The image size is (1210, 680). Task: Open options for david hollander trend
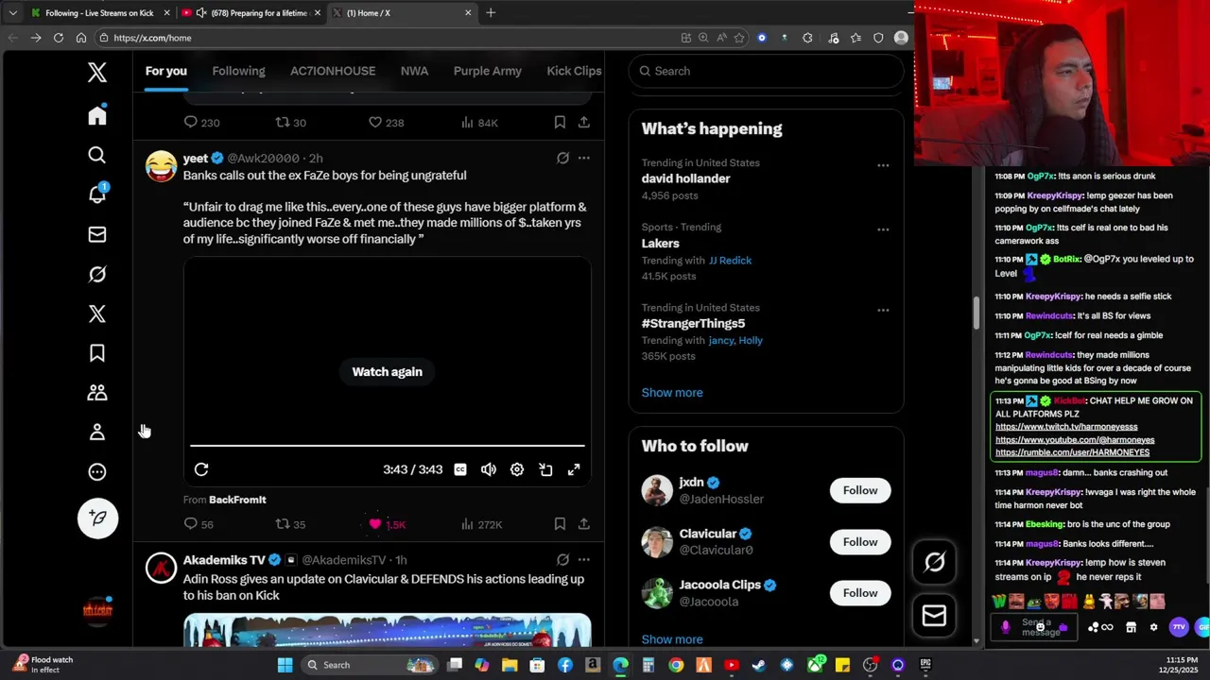883,165
